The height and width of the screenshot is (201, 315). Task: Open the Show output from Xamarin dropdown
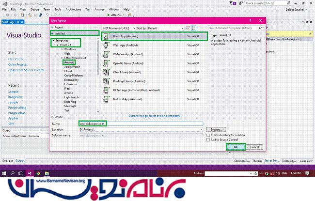pos(38,136)
